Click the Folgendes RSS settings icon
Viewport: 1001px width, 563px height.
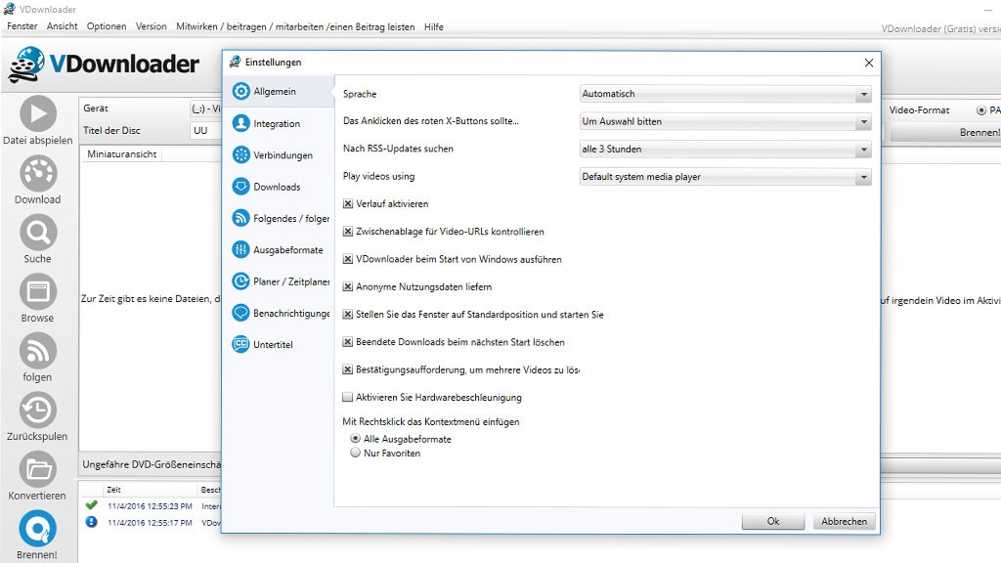pyautogui.click(x=240, y=218)
